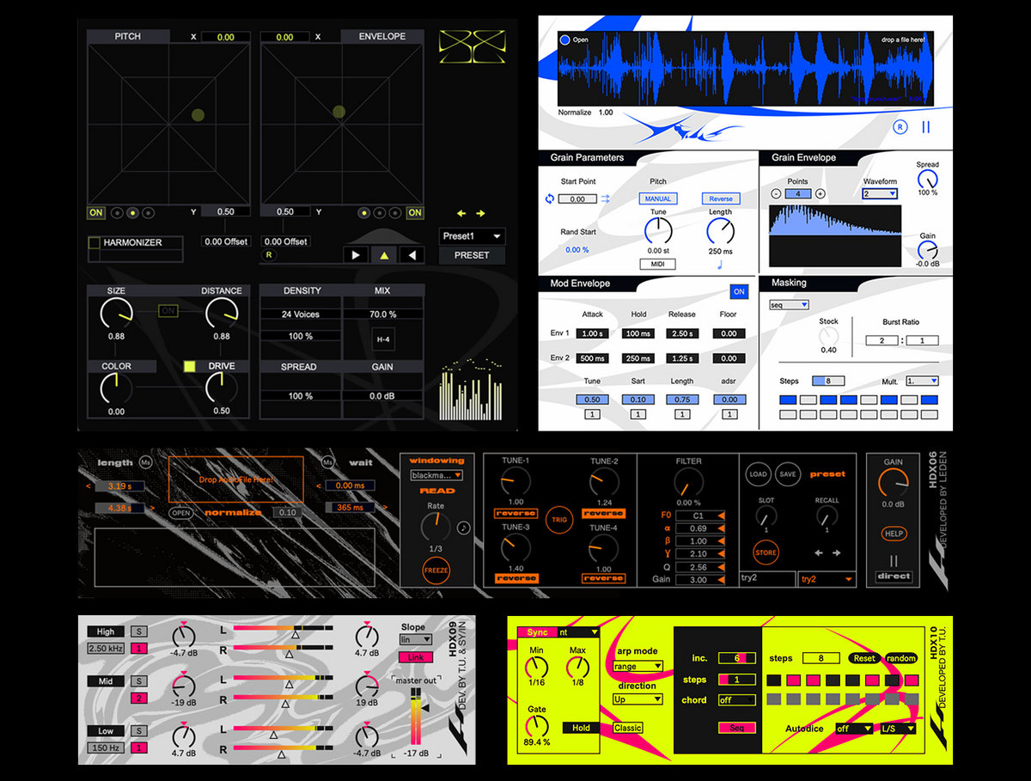Select the PITCH panel header
This screenshot has height=781, width=1031.
click(127, 37)
